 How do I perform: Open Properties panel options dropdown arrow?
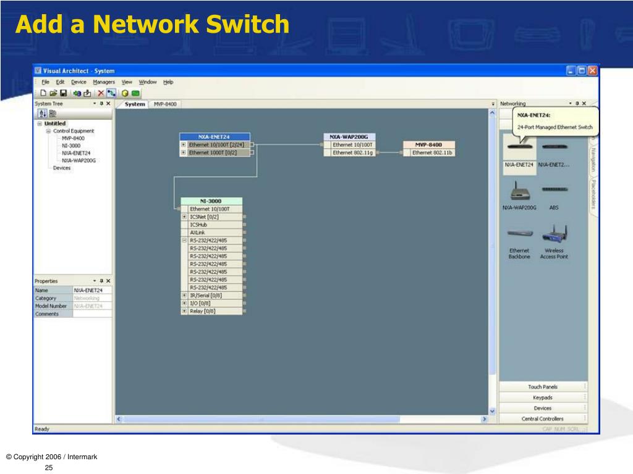pyautogui.click(x=95, y=281)
